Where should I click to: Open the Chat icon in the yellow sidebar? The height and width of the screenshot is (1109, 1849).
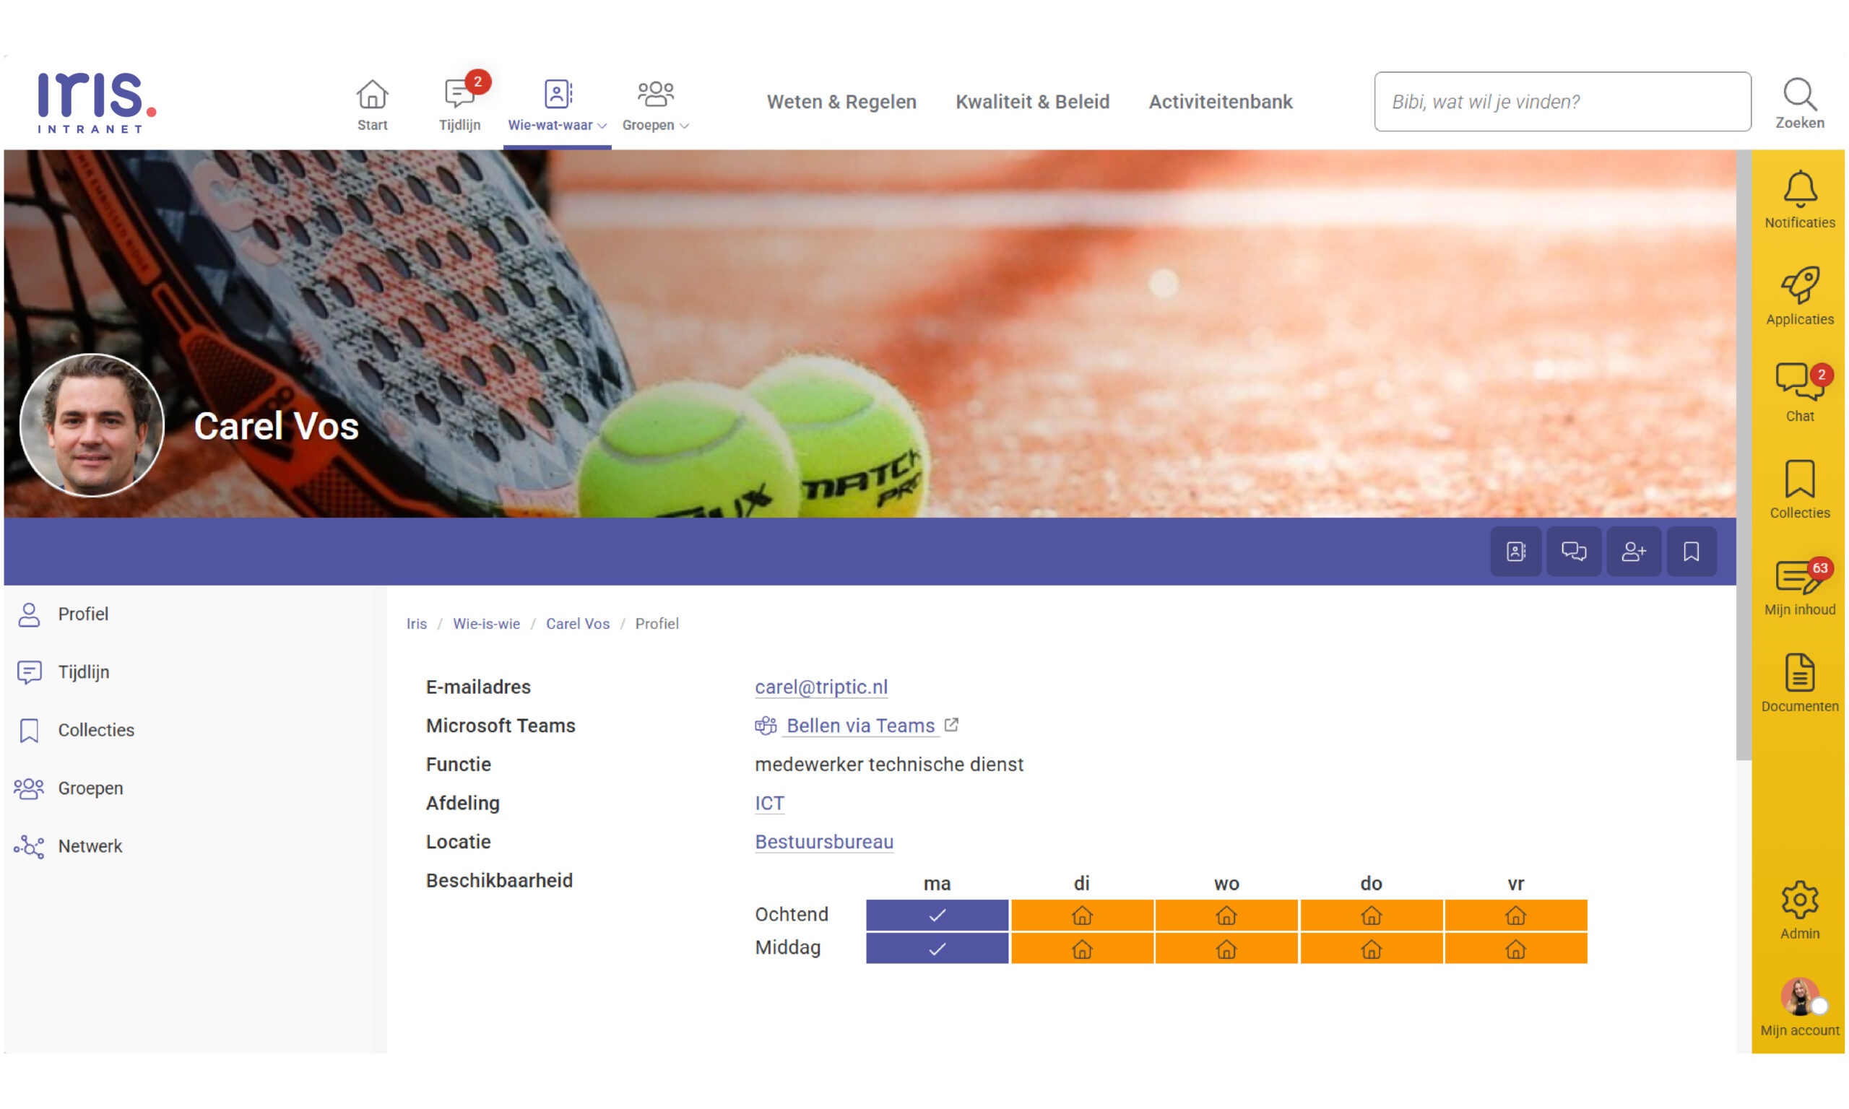point(1800,382)
